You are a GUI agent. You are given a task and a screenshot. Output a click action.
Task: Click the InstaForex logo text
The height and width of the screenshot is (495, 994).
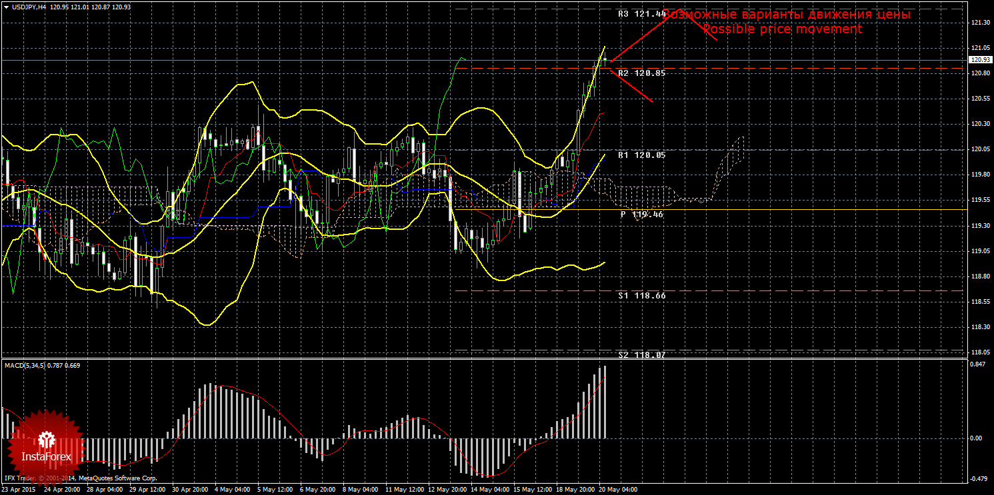pyautogui.click(x=46, y=457)
